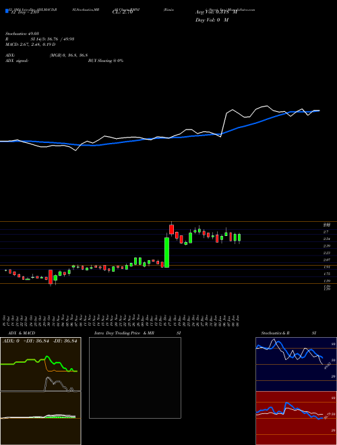Click the 1.75 price axis label
Viewport: 337px width, 445px height.
326,274
